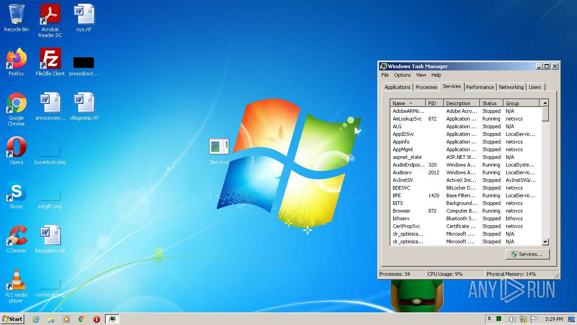Open Internet Explorer from taskbar
Screen dimensions: 577x325
pos(36,319)
